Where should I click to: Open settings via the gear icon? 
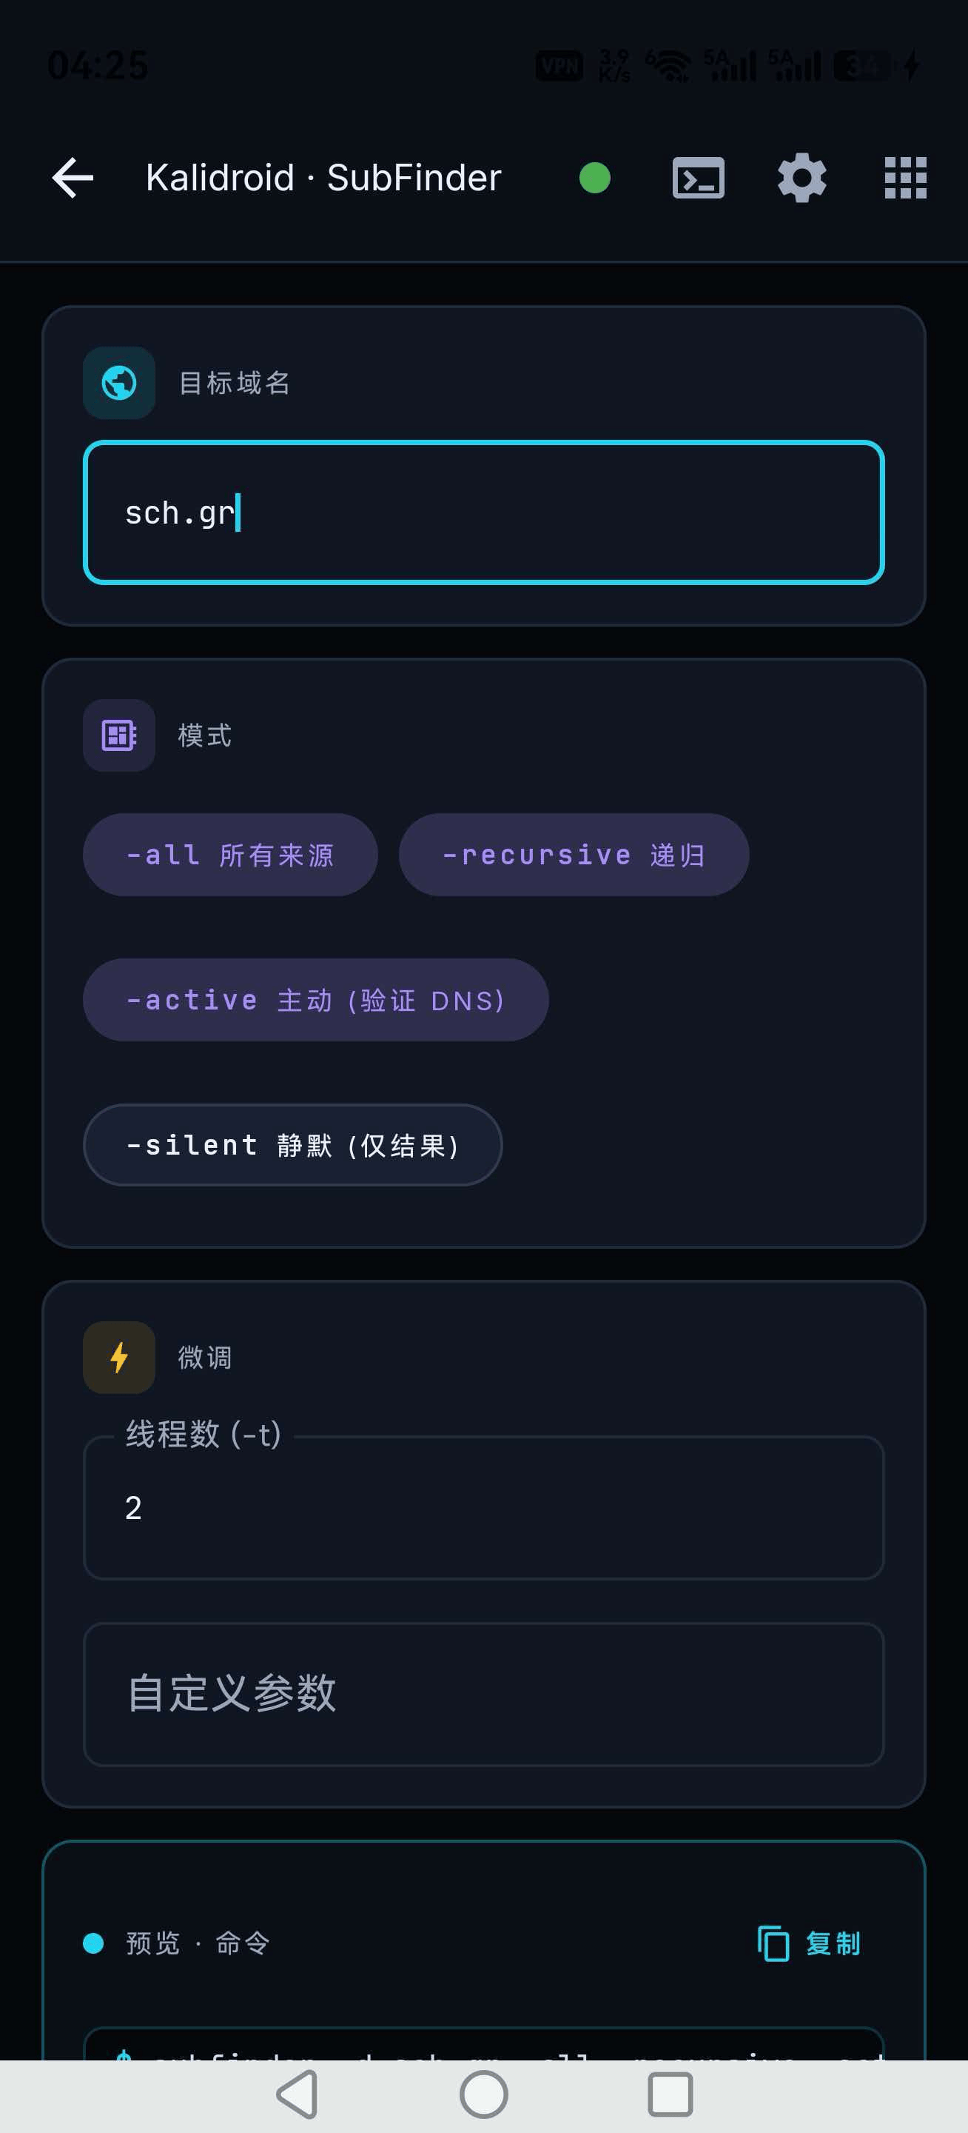click(x=801, y=178)
